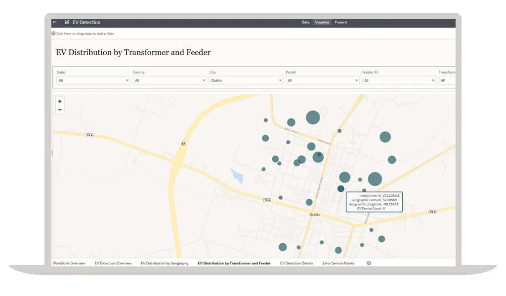Select the largest bubble near the top of map

[x=313, y=117]
